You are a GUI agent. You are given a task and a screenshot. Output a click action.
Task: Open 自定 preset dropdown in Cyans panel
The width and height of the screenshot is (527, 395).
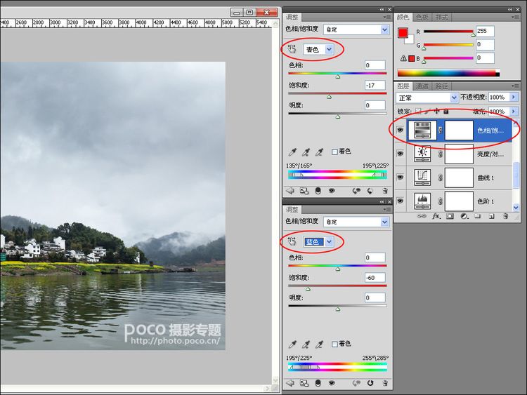coord(356,29)
